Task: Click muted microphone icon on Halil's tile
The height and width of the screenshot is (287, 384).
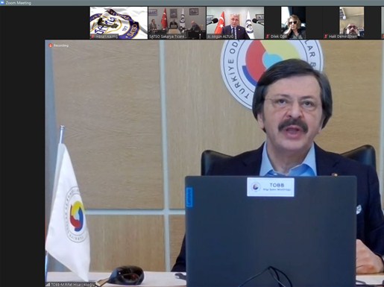Action: pyautogui.click(x=326, y=37)
